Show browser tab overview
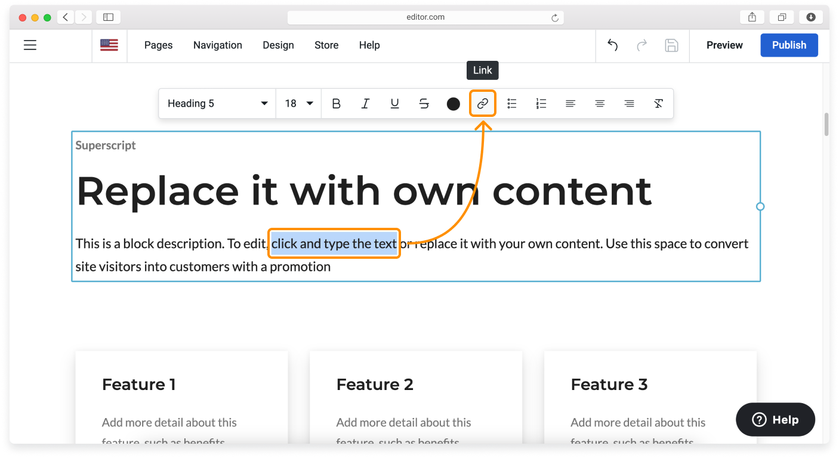 pyautogui.click(x=782, y=17)
